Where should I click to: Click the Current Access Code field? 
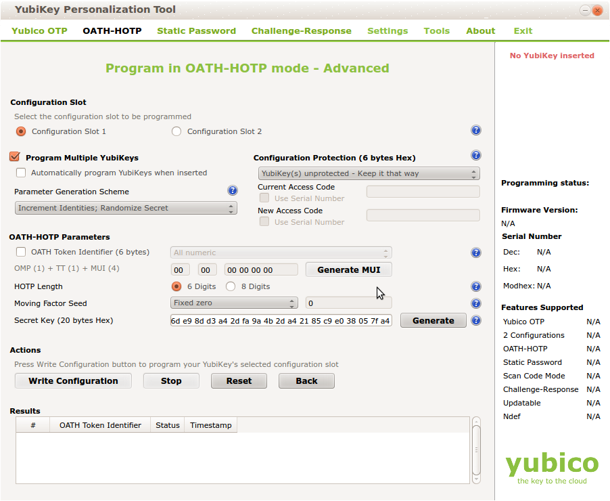point(423,192)
